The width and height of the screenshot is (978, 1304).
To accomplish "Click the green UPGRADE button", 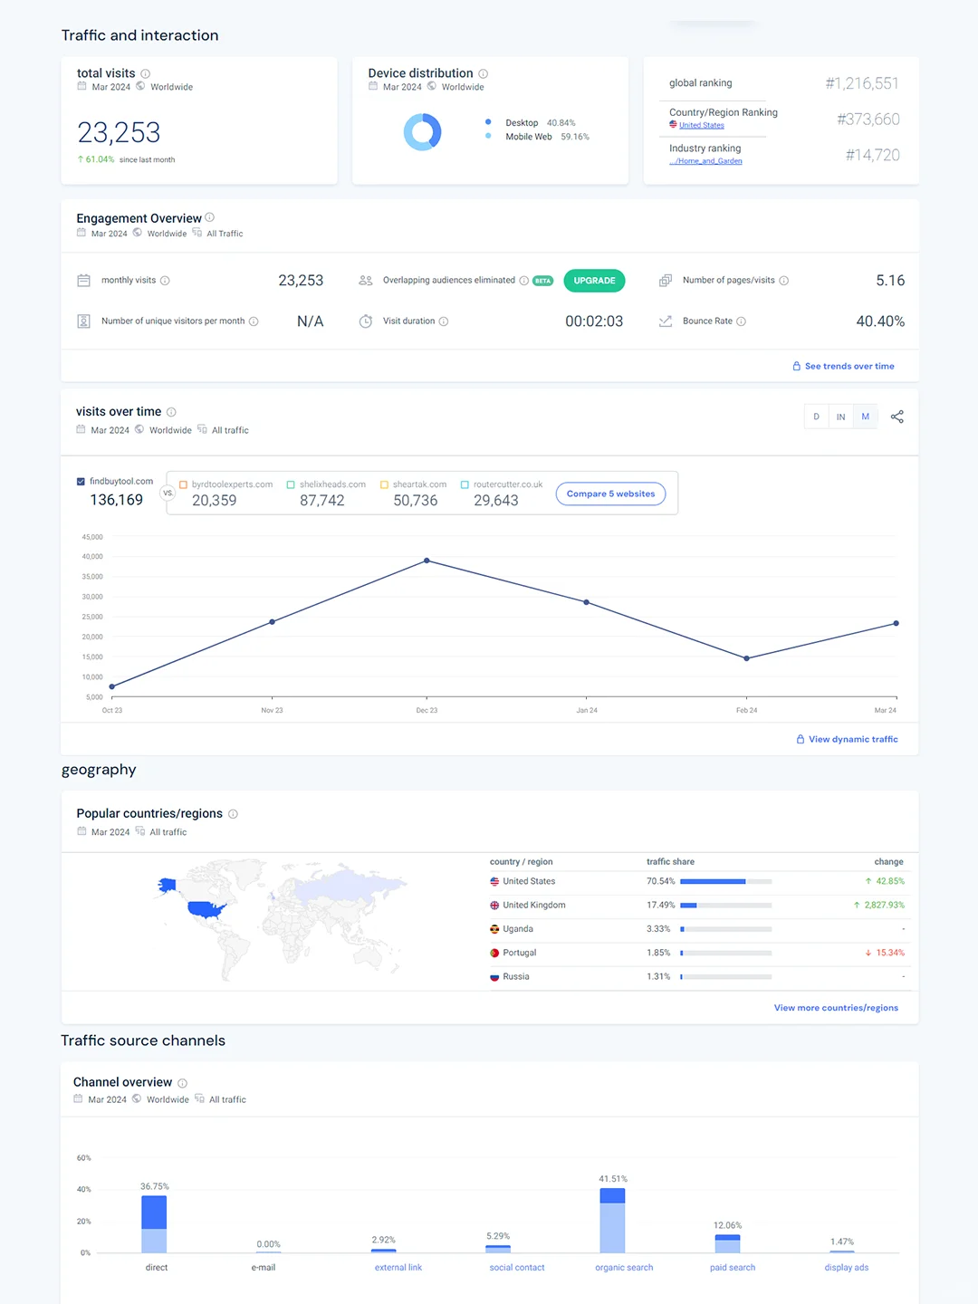I will click(x=594, y=281).
